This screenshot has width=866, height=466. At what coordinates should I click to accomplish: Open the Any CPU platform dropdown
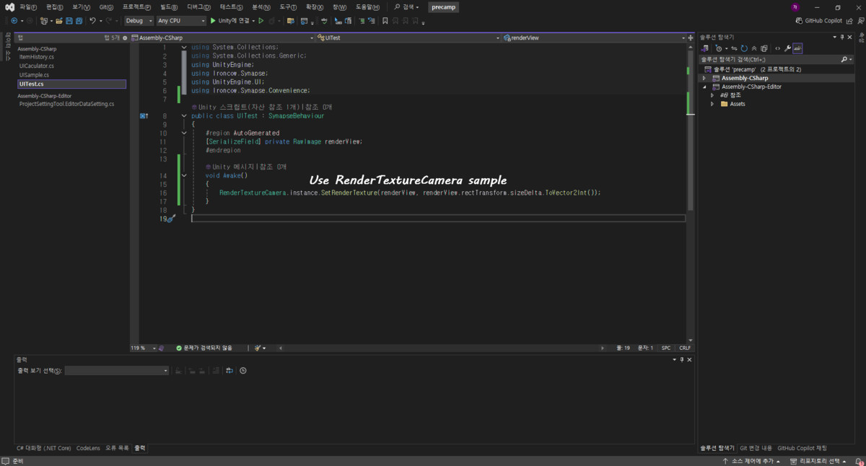coord(181,21)
